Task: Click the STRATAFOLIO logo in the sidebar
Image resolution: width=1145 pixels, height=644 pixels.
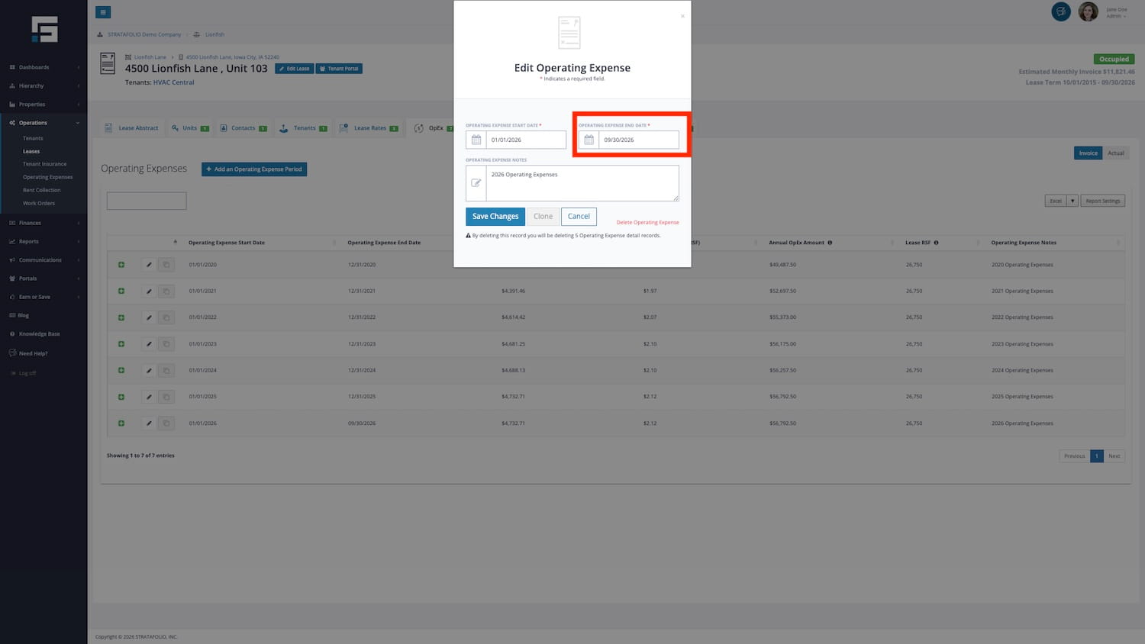Action: [x=44, y=29]
